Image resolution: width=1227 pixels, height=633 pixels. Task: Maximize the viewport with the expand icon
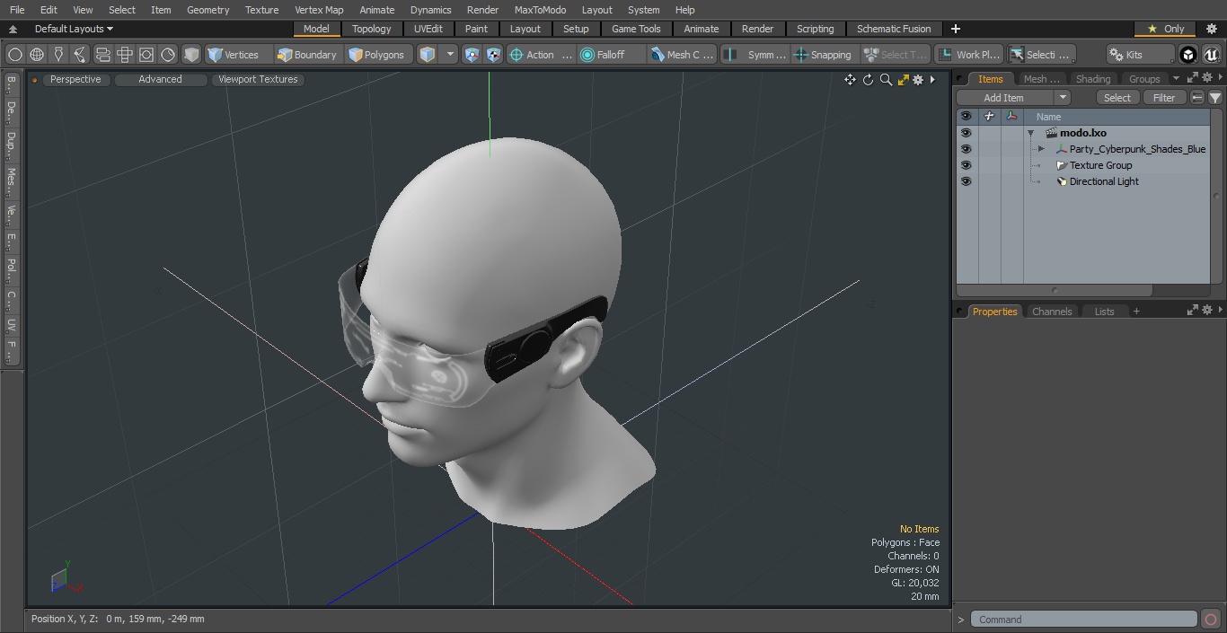tap(903, 80)
